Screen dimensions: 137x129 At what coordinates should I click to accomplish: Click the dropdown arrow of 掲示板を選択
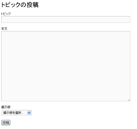click(29, 113)
